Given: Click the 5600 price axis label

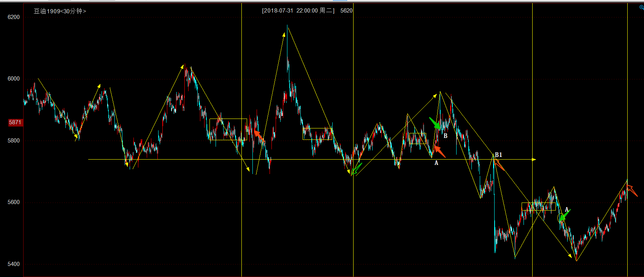Looking at the screenshot, I should coord(14,202).
